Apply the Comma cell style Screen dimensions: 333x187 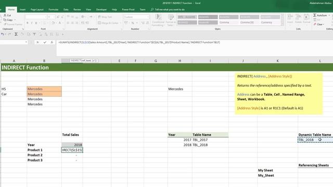pos(228,22)
